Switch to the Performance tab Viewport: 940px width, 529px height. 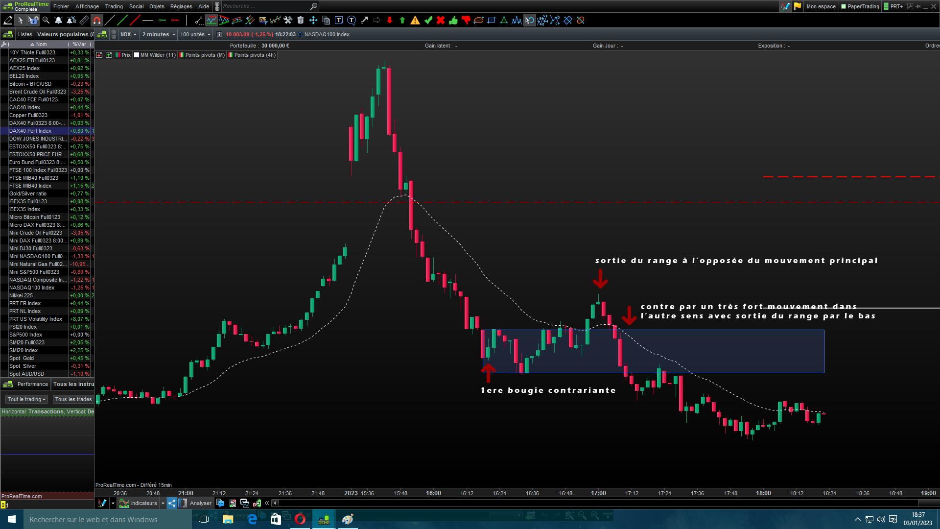pos(32,384)
